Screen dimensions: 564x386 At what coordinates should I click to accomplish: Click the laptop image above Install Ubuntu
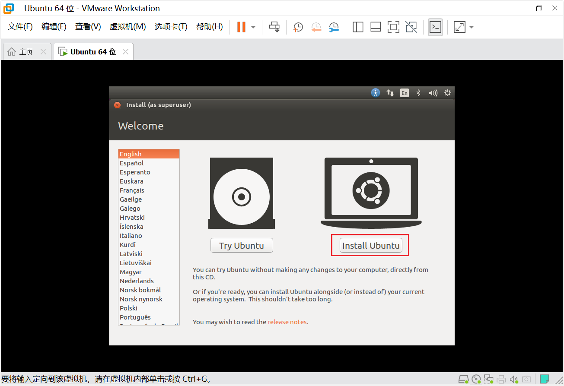coord(371,193)
